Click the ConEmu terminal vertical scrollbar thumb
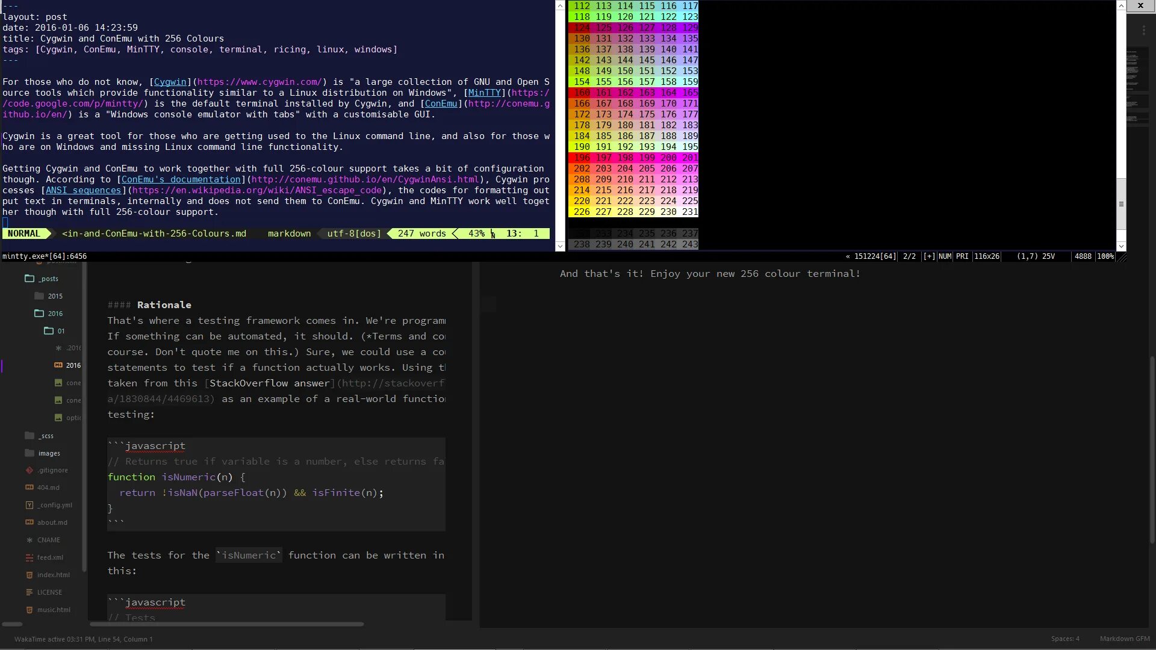Screen dimensions: 1156x650 (x=1121, y=204)
